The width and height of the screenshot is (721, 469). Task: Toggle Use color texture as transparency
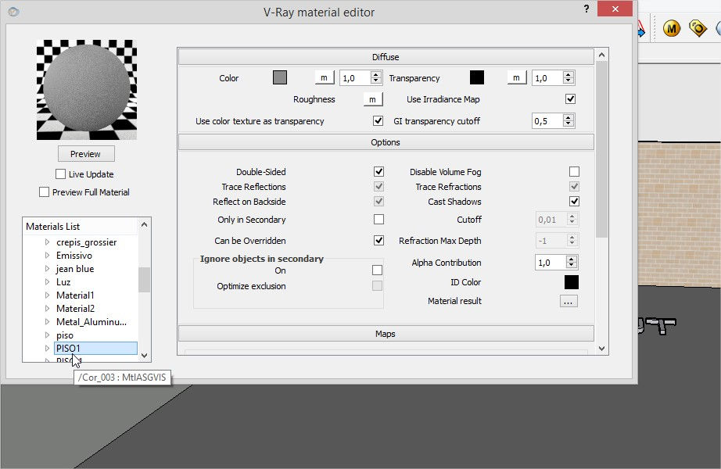click(x=378, y=120)
